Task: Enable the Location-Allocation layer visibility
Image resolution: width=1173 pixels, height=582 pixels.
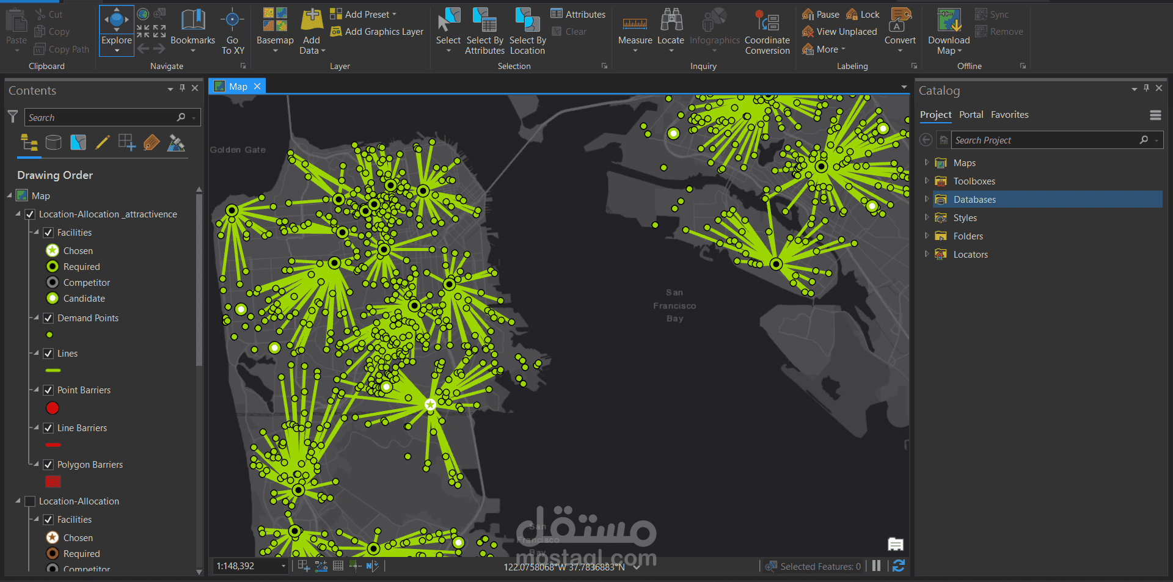Action: (x=30, y=501)
